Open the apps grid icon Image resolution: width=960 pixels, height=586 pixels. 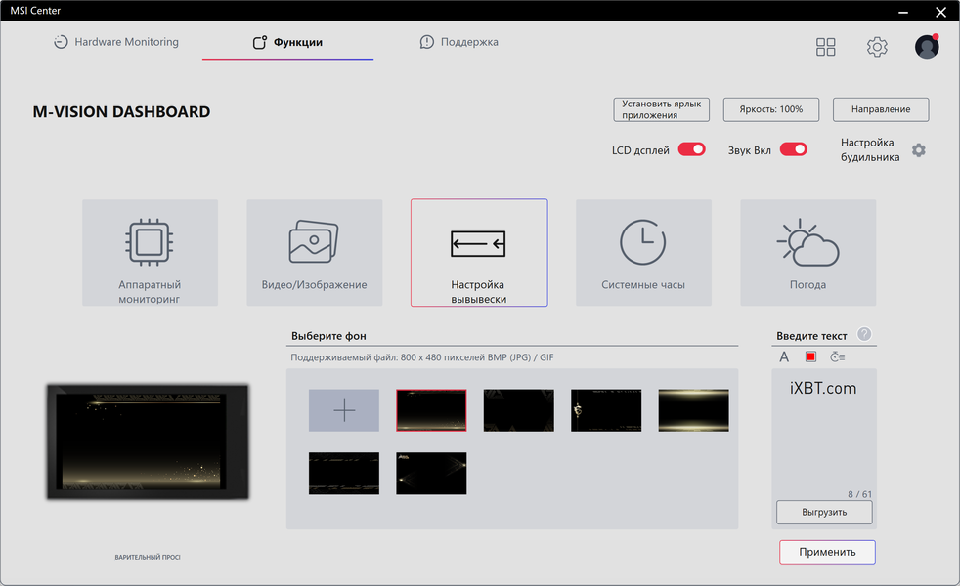(x=825, y=47)
